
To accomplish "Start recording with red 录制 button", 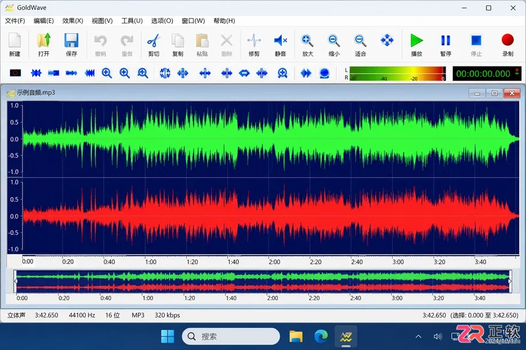I will 508,45.
